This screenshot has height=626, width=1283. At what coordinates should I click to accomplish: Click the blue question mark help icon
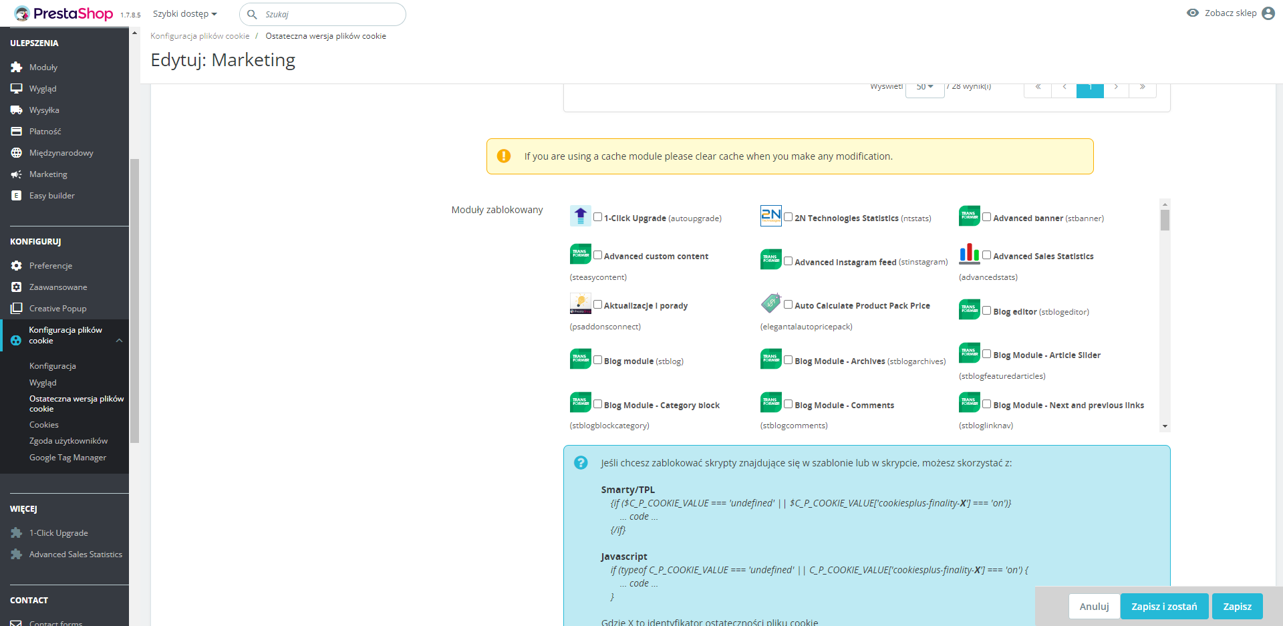(581, 463)
